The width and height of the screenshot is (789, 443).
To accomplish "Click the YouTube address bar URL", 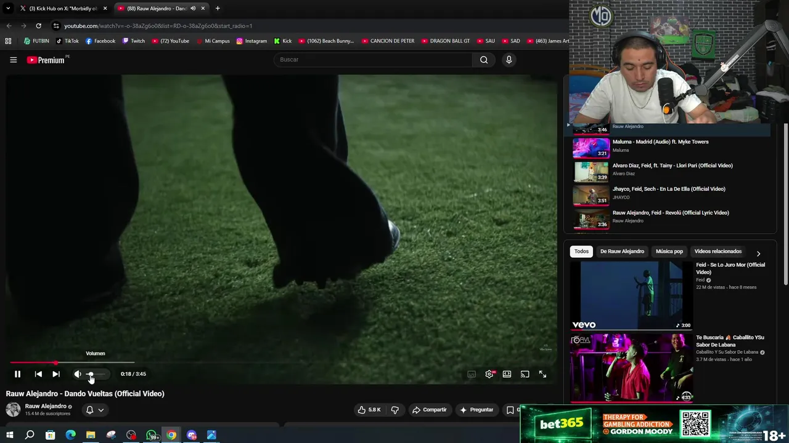I will [x=158, y=26].
